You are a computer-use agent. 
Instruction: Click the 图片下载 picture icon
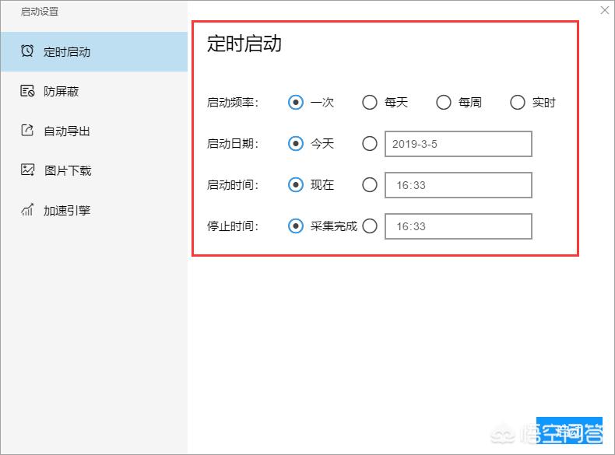pos(27,170)
